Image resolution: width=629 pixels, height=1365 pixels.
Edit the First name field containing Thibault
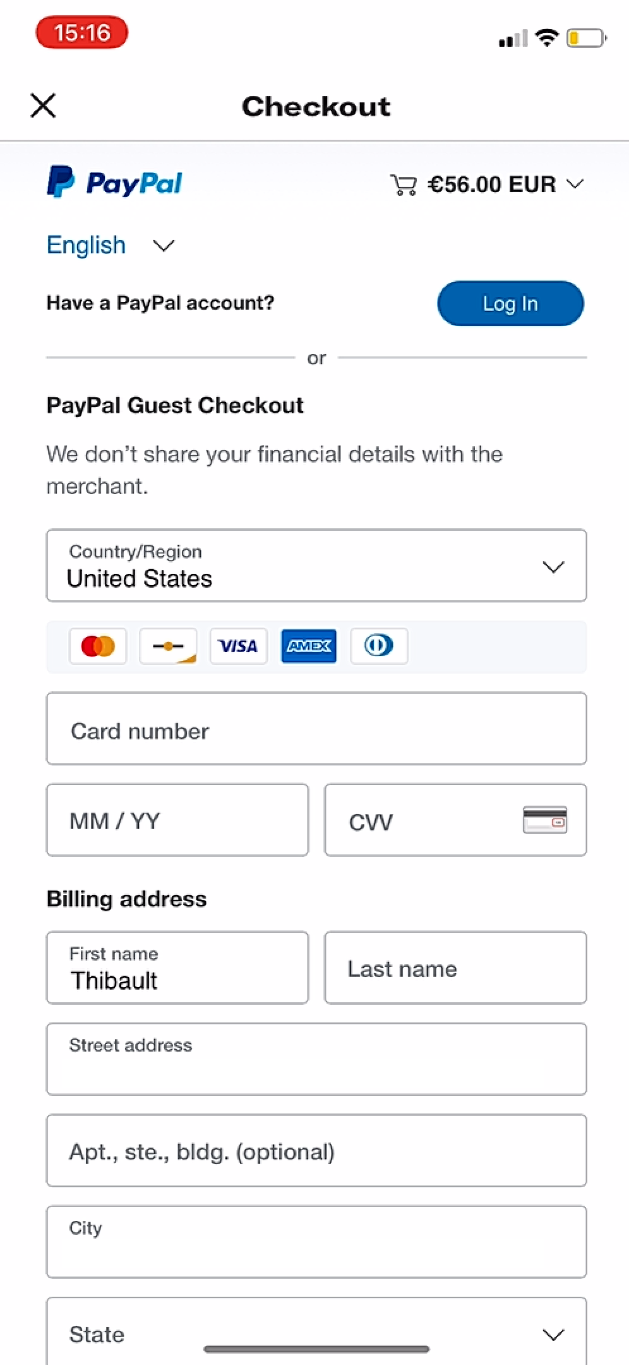point(177,968)
